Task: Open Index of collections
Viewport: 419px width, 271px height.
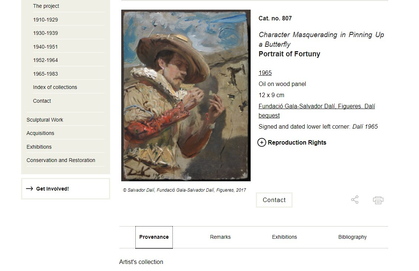Action: (x=55, y=87)
